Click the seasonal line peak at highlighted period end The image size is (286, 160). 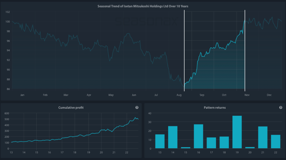(245, 21)
